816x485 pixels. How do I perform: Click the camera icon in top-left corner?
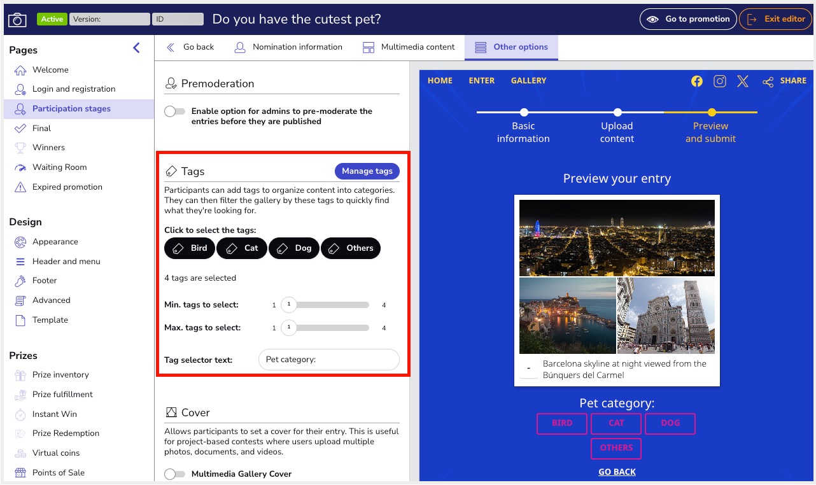(x=17, y=19)
